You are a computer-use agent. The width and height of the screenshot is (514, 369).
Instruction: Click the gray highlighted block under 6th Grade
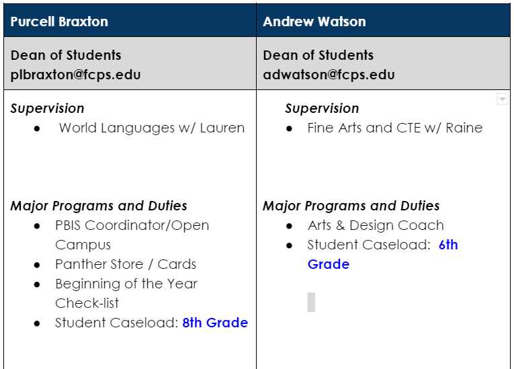coord(311,302)
